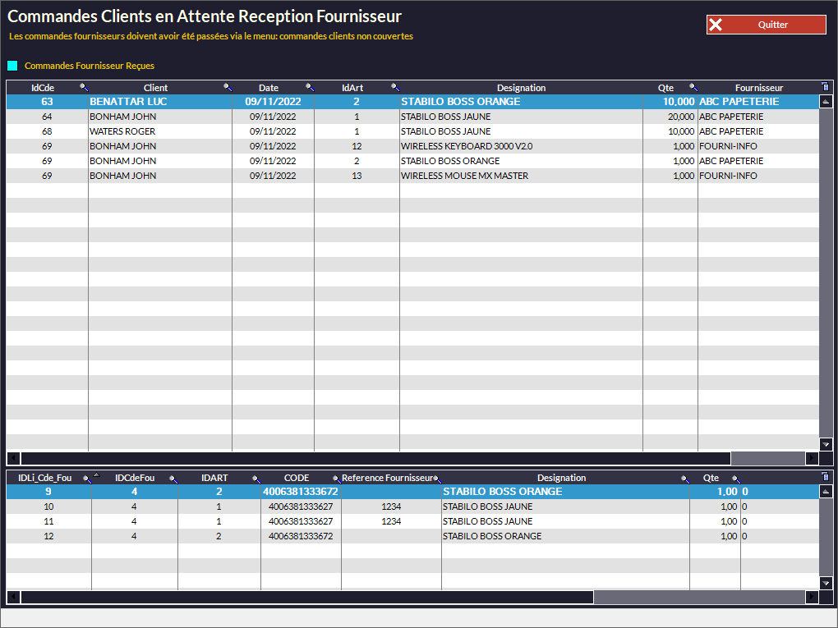Click the search magnifier in Client column header
The height and width of the screenshot is (628, 838).
coord(228,87)
